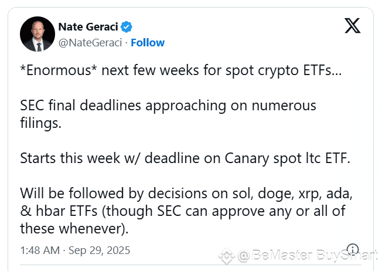Click the word "filings."

40,123
